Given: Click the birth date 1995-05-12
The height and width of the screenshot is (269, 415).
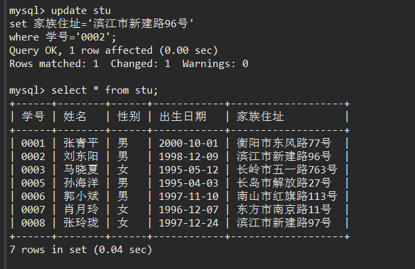Looking at the screenshot, I should [188, 169].
